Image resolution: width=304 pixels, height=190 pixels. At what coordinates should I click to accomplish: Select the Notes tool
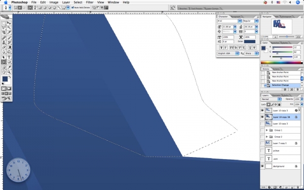tap(4, 67)
